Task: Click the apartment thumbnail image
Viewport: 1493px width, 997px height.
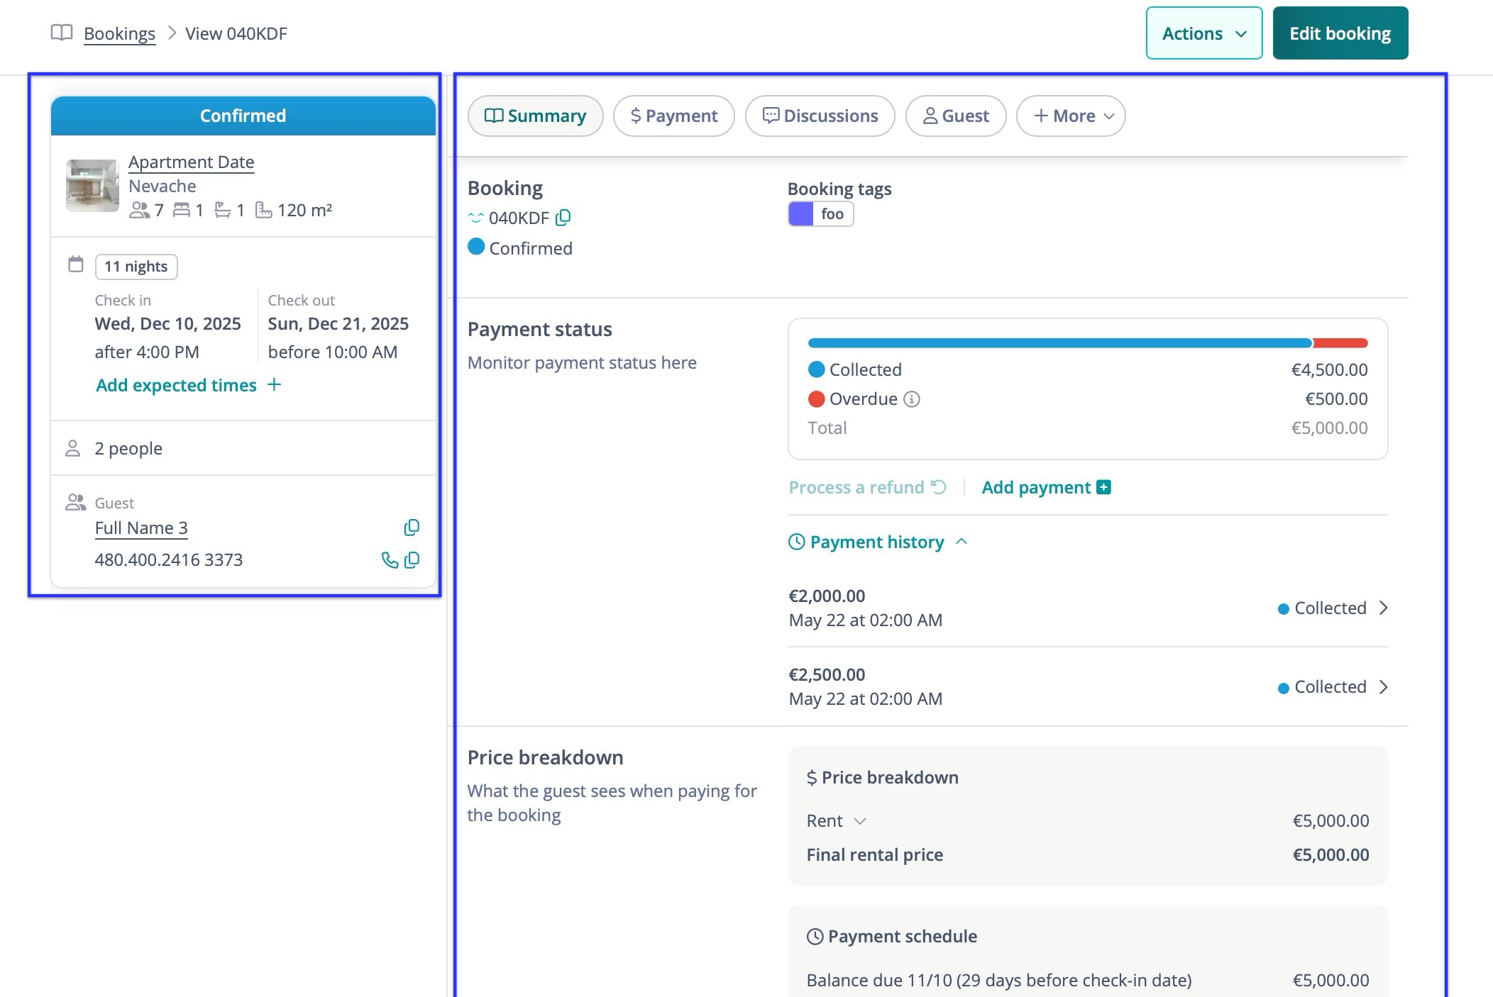Action: pyautogui.click(x=92, y=186)
